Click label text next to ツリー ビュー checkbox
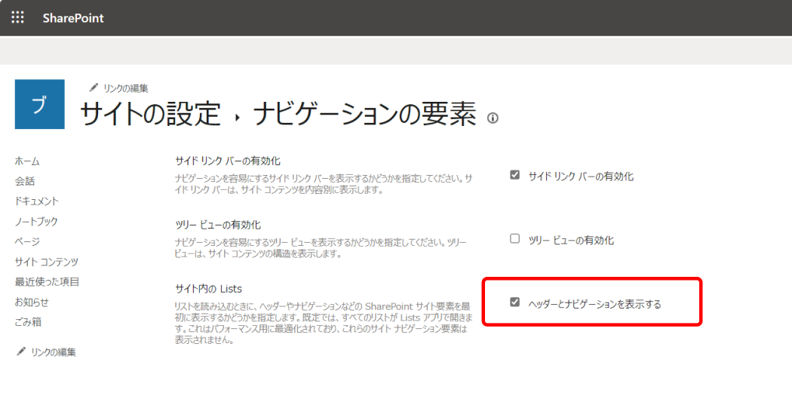The width and height of the screenshot is (792, 393). pos(571,241)
